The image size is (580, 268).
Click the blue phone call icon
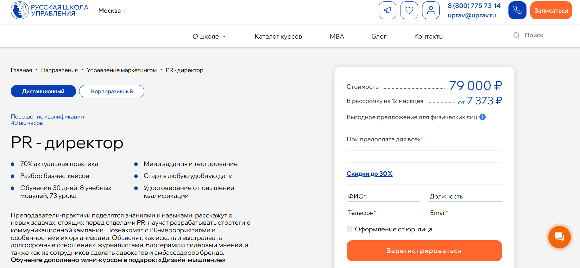click(517, 10)
